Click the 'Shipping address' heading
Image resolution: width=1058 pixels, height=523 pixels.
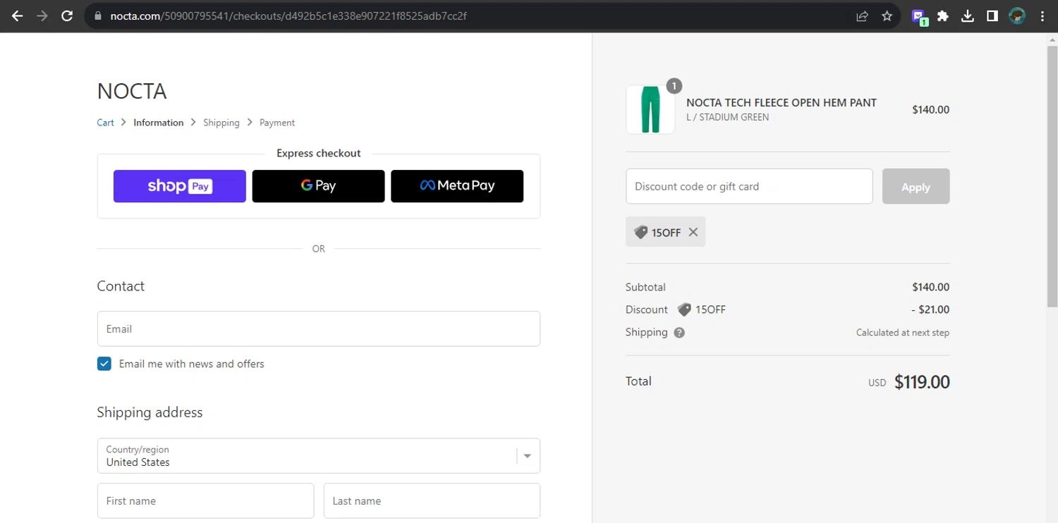[150, 412]
